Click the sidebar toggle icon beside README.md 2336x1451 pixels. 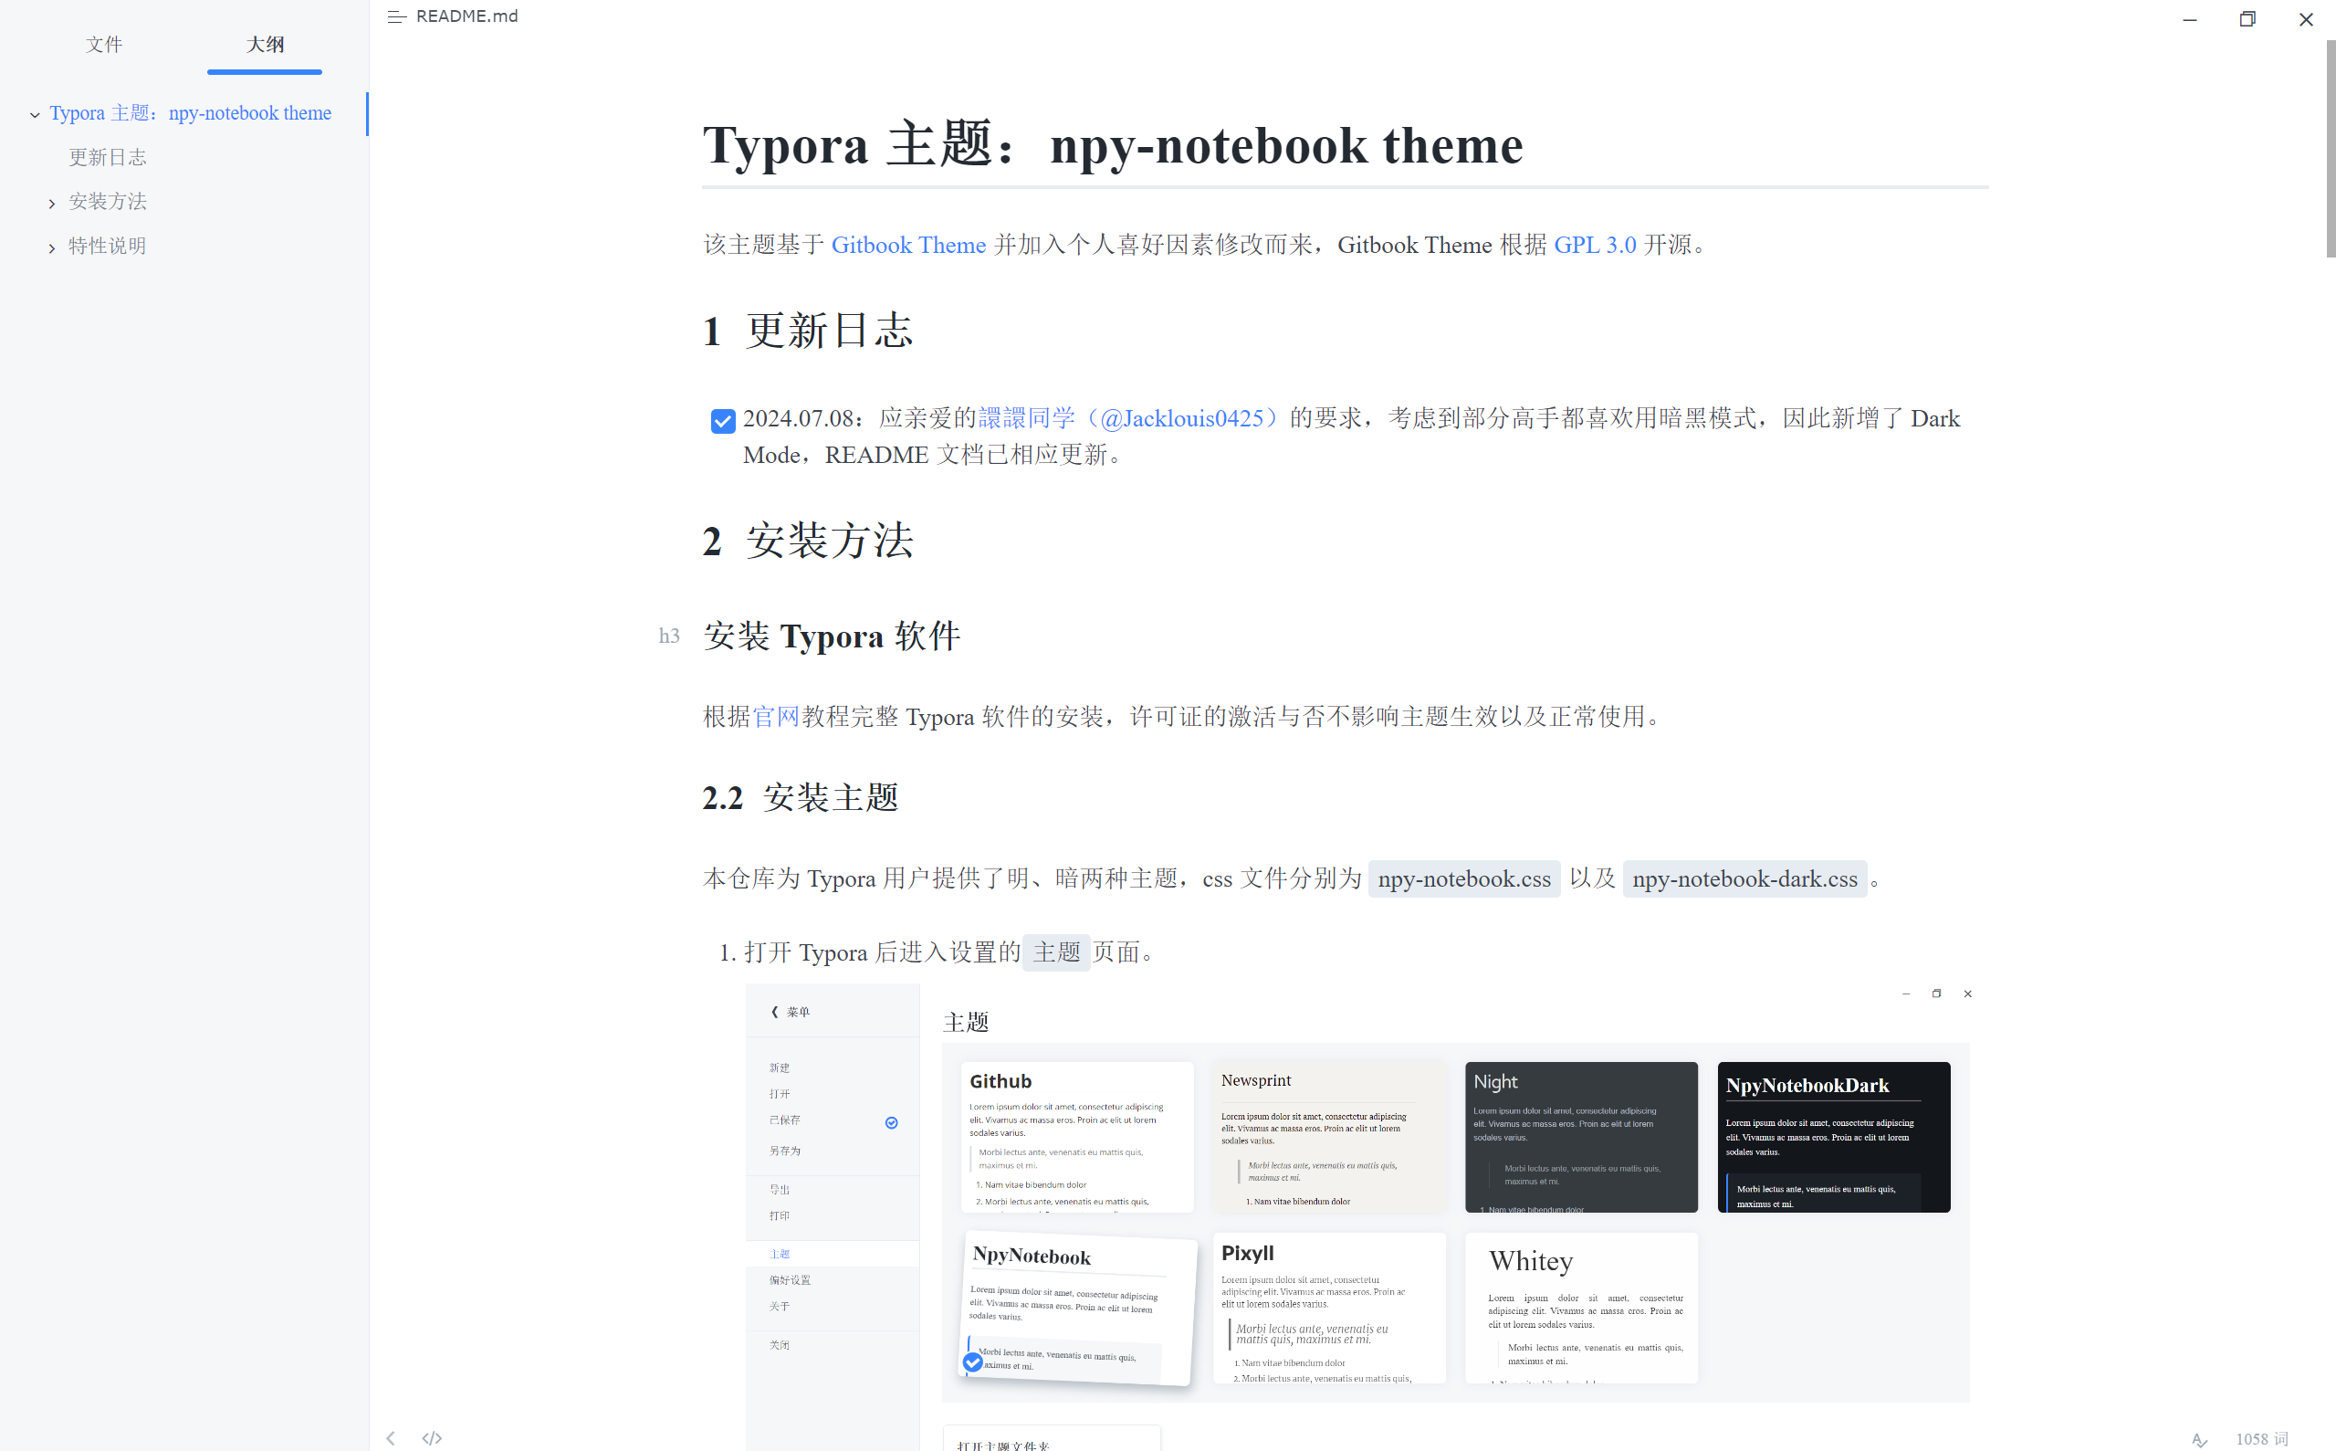[396, 16]
